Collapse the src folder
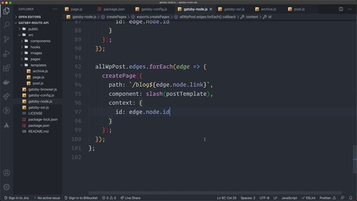Screen dimensions: 357x201 click(31, 35)
